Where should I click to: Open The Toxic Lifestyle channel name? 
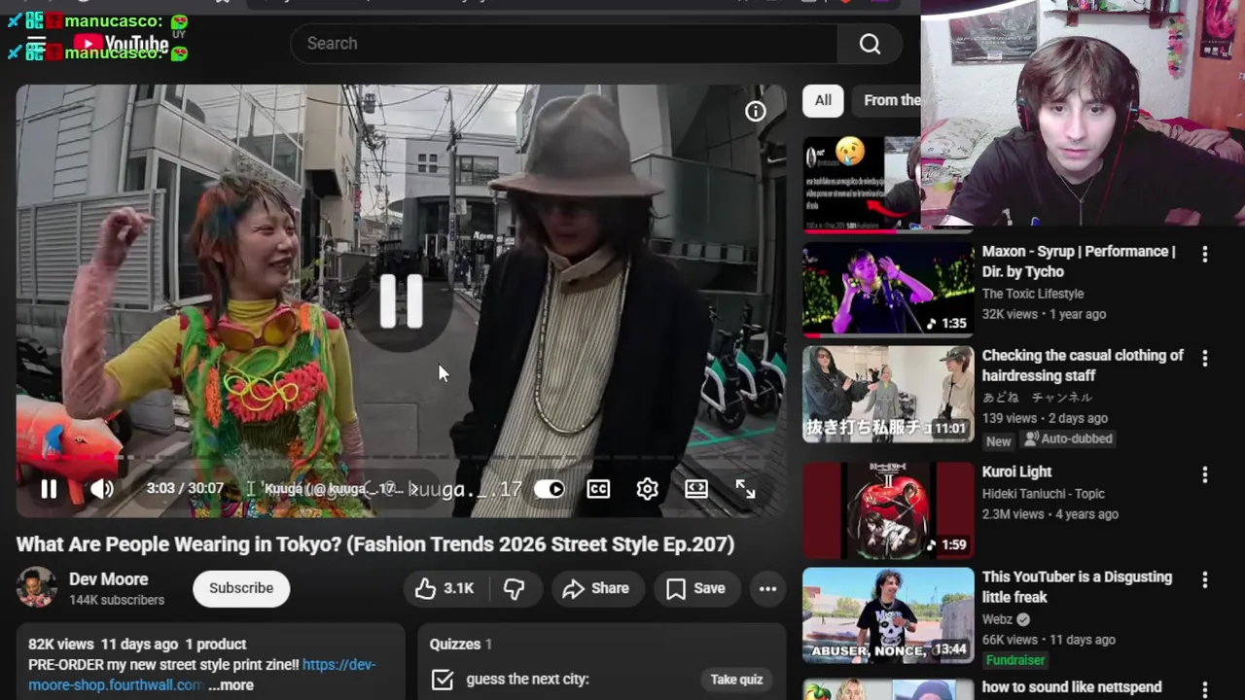click(x=1033, y=294)
